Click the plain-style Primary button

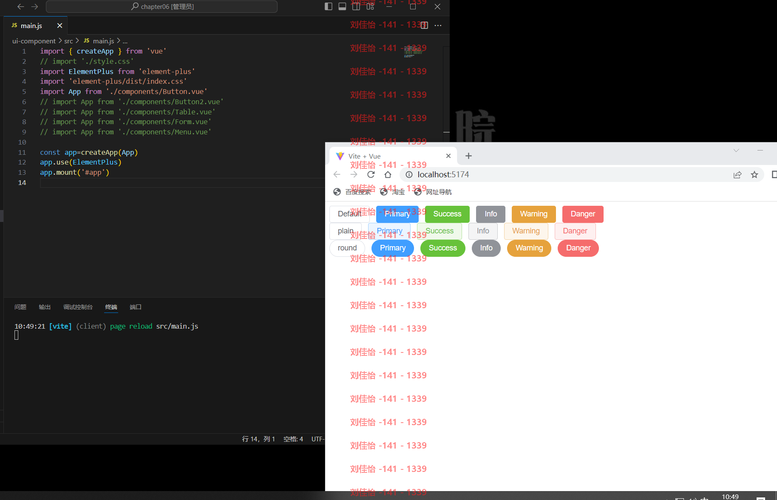(389, 231)
